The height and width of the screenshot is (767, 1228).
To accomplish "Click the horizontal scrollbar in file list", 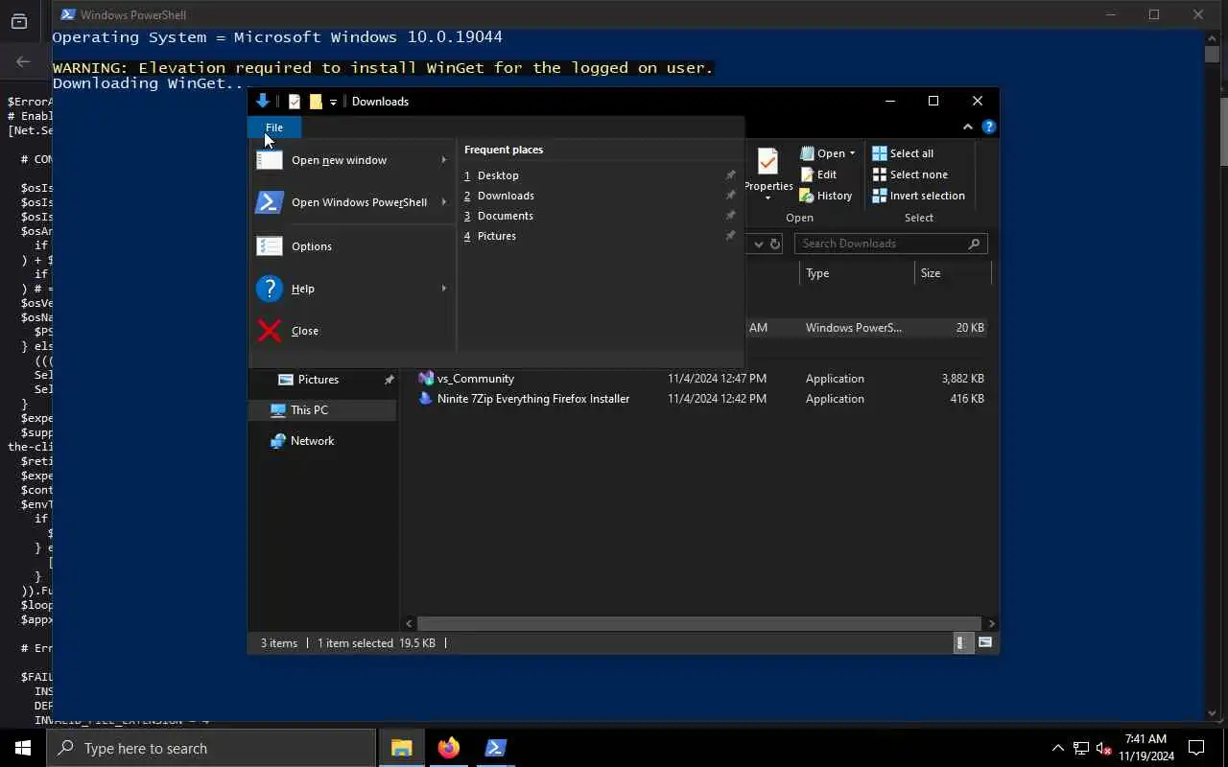I will (x=699, y=623).
